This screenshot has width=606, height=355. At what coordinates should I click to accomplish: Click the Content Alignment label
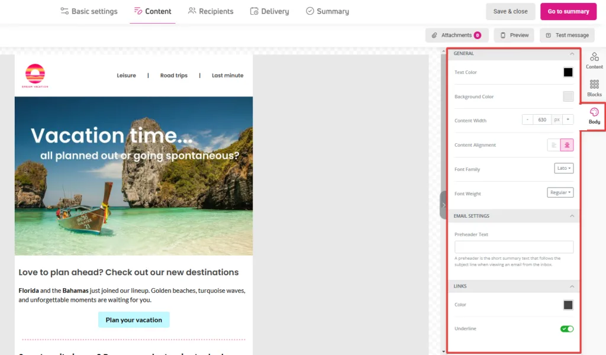(475, 145)
